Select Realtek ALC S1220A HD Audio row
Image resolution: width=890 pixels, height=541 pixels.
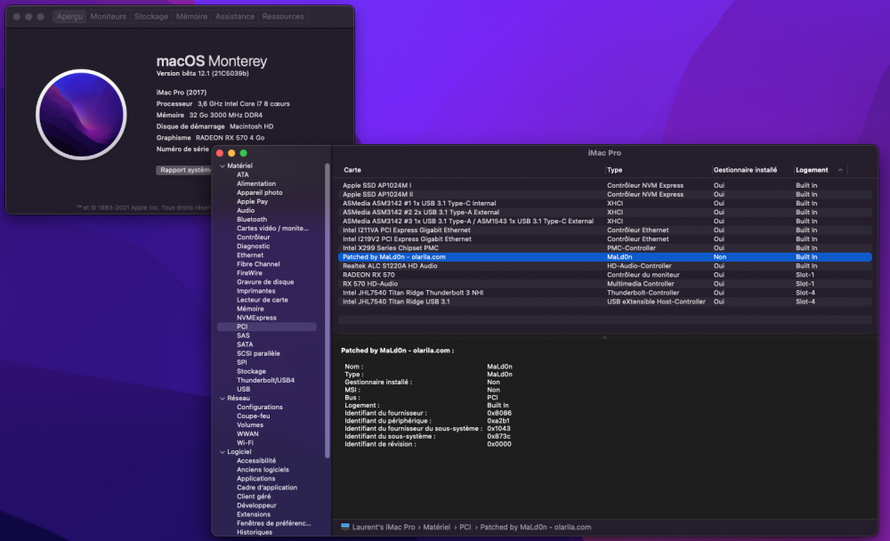point(604,266)
